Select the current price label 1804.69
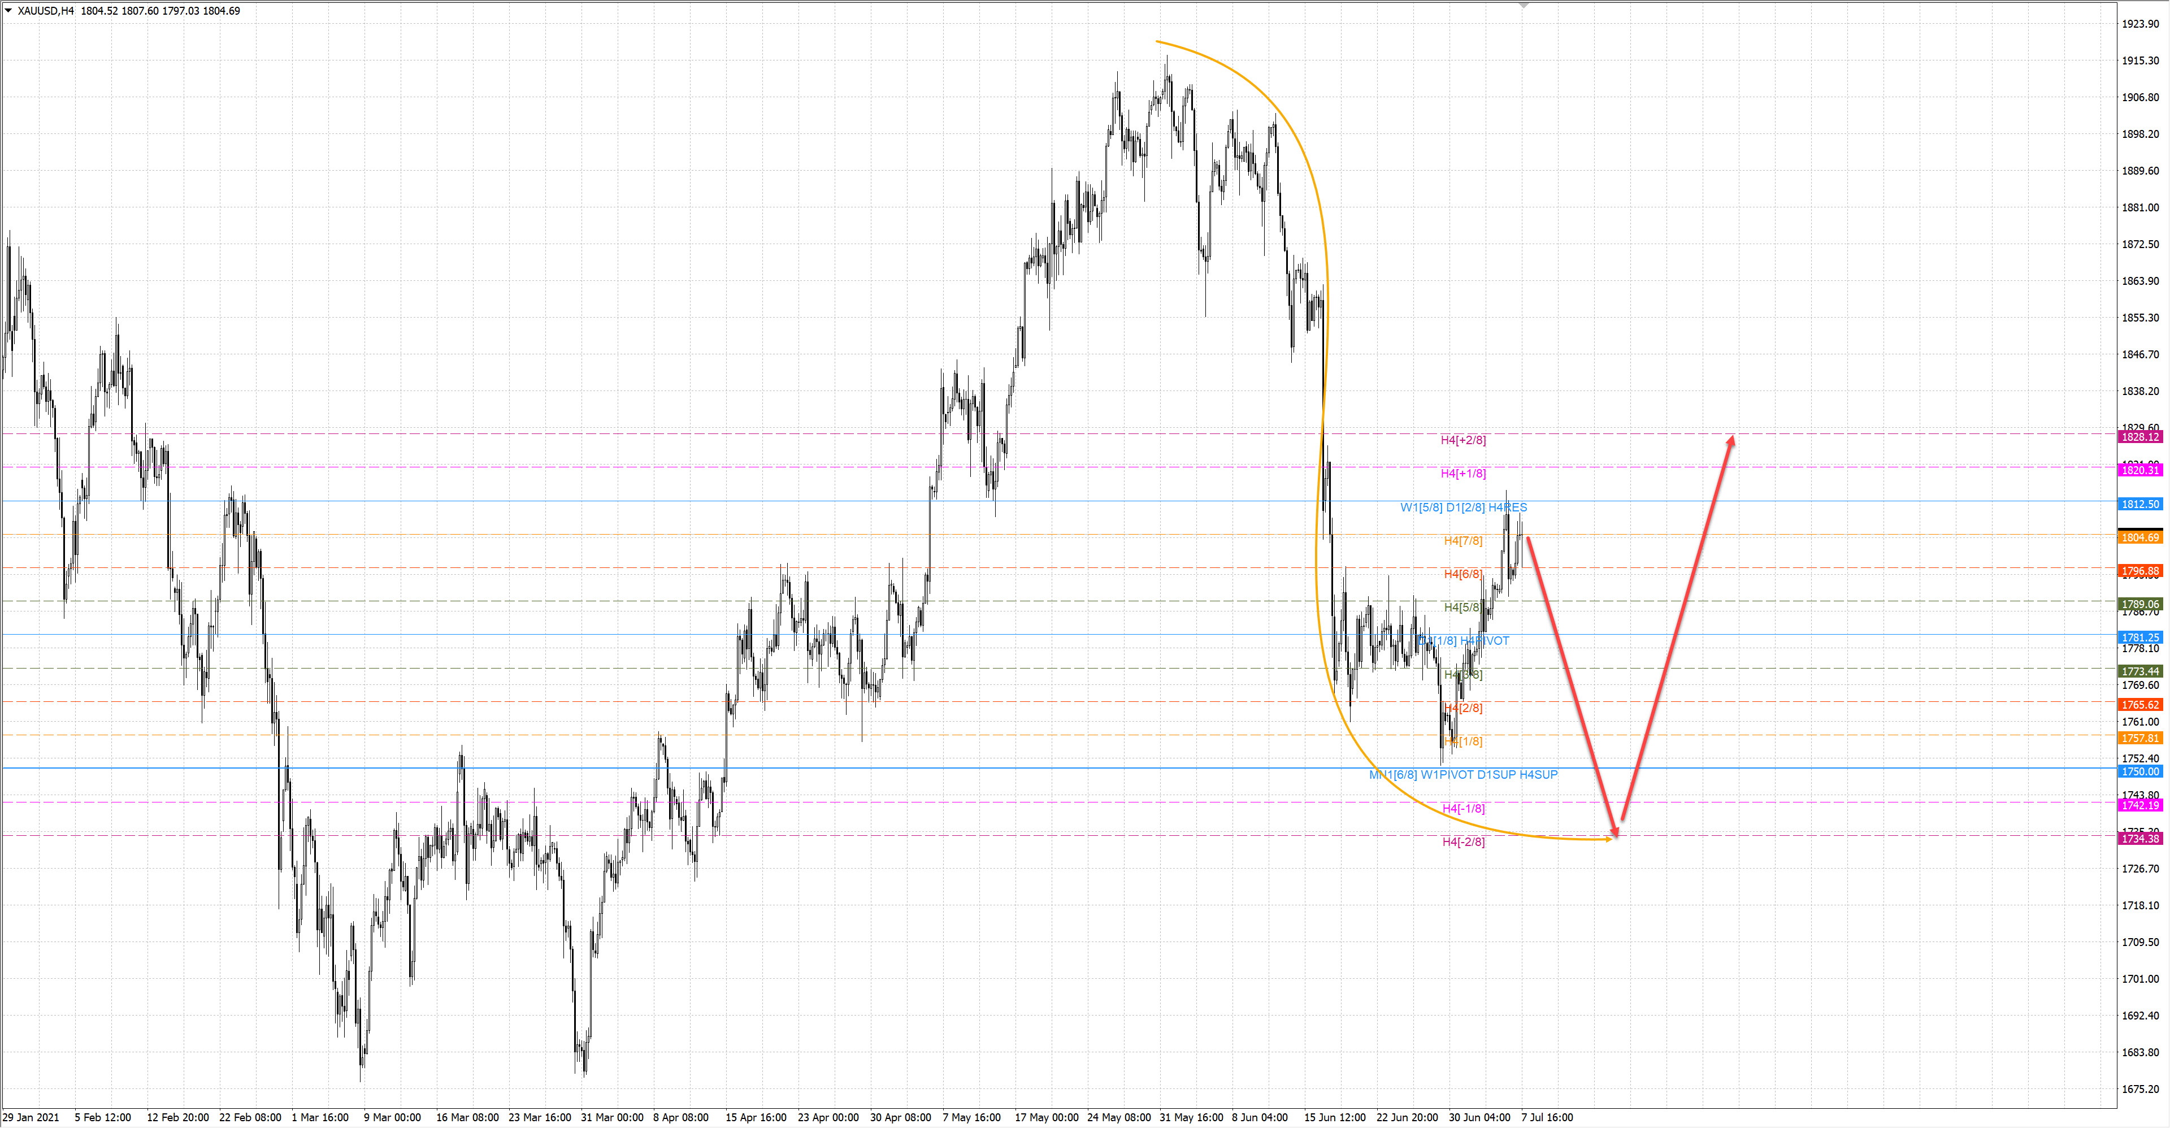 2139,537
